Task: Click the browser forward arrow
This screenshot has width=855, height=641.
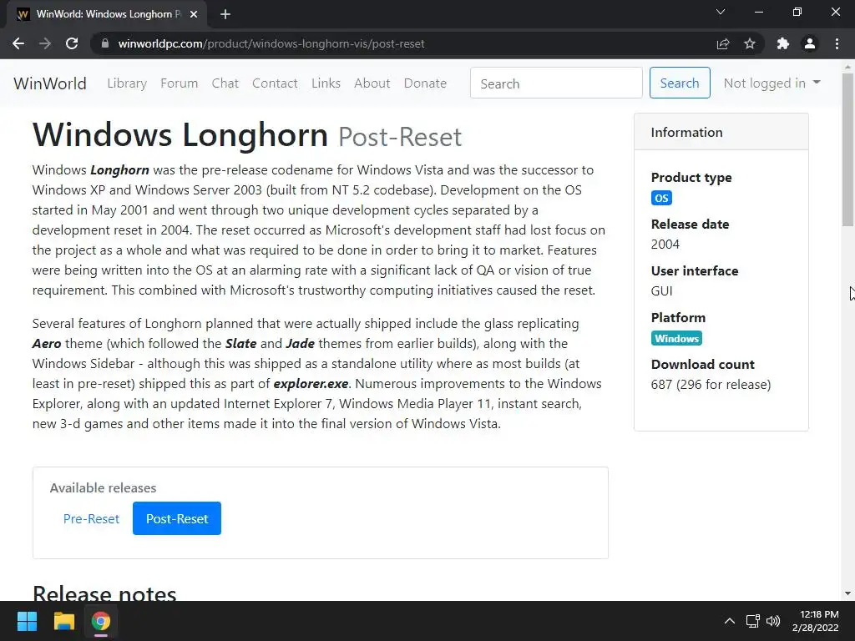Action: pyautogui.click(x=45, y=43)
